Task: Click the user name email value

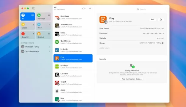Action: 152,28
